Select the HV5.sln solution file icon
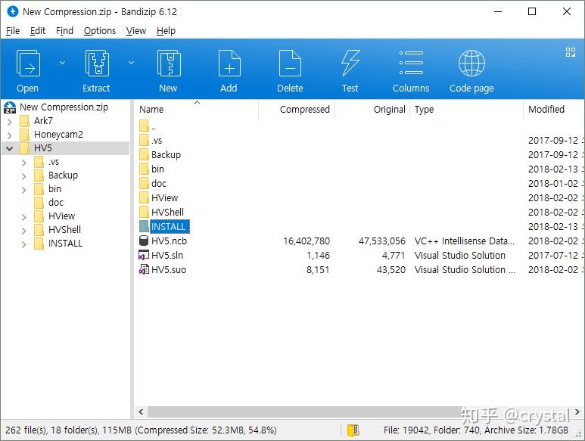This screenshot has width=585, height=441. click(144, 256)
